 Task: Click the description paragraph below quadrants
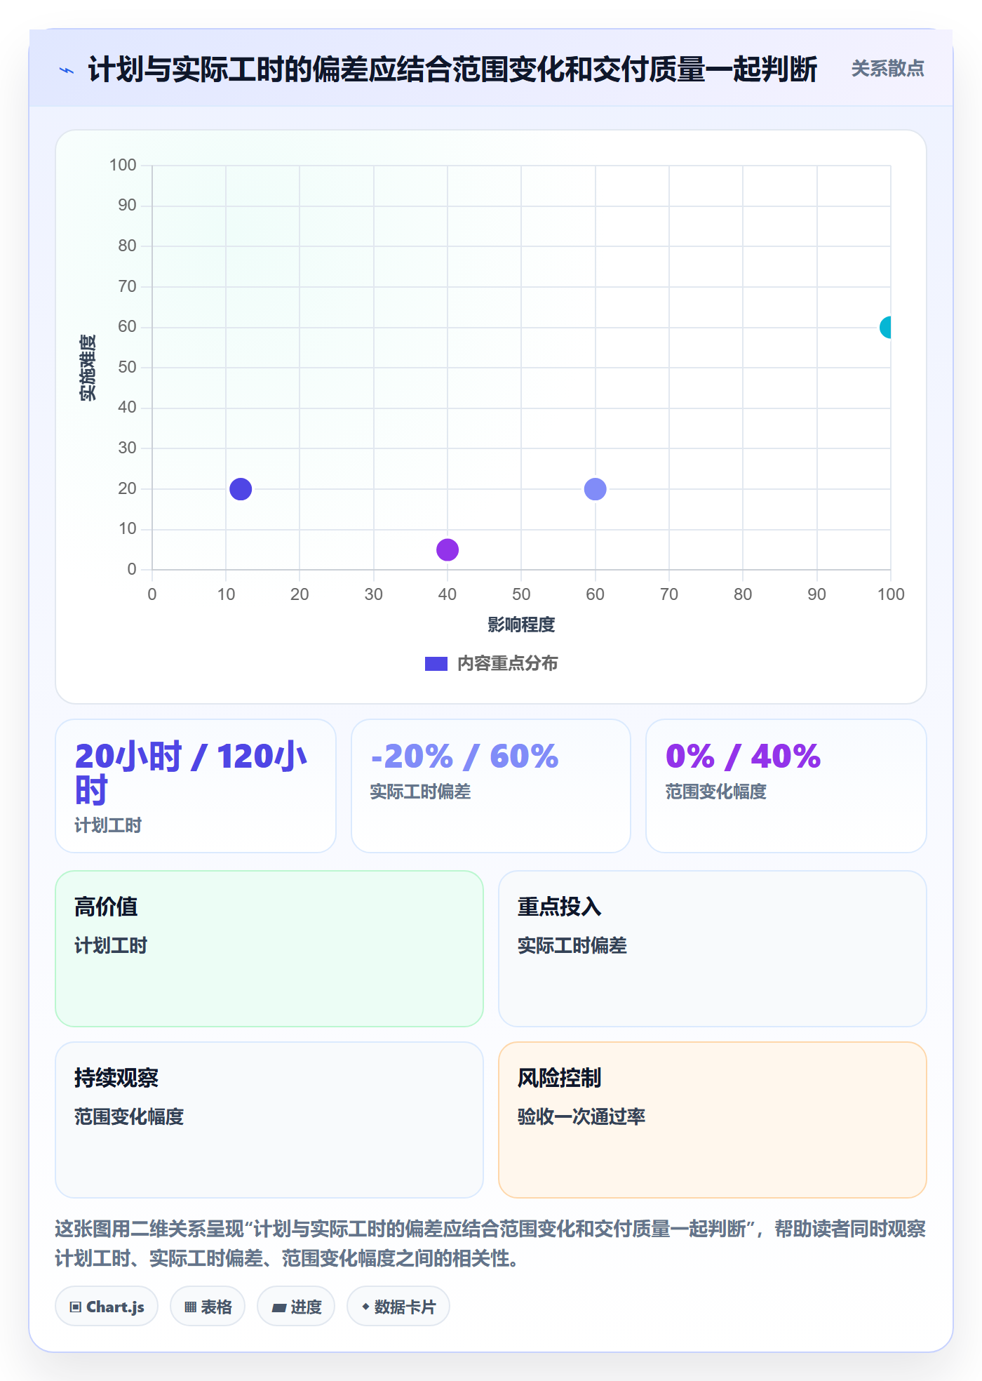coord(491,1243)
